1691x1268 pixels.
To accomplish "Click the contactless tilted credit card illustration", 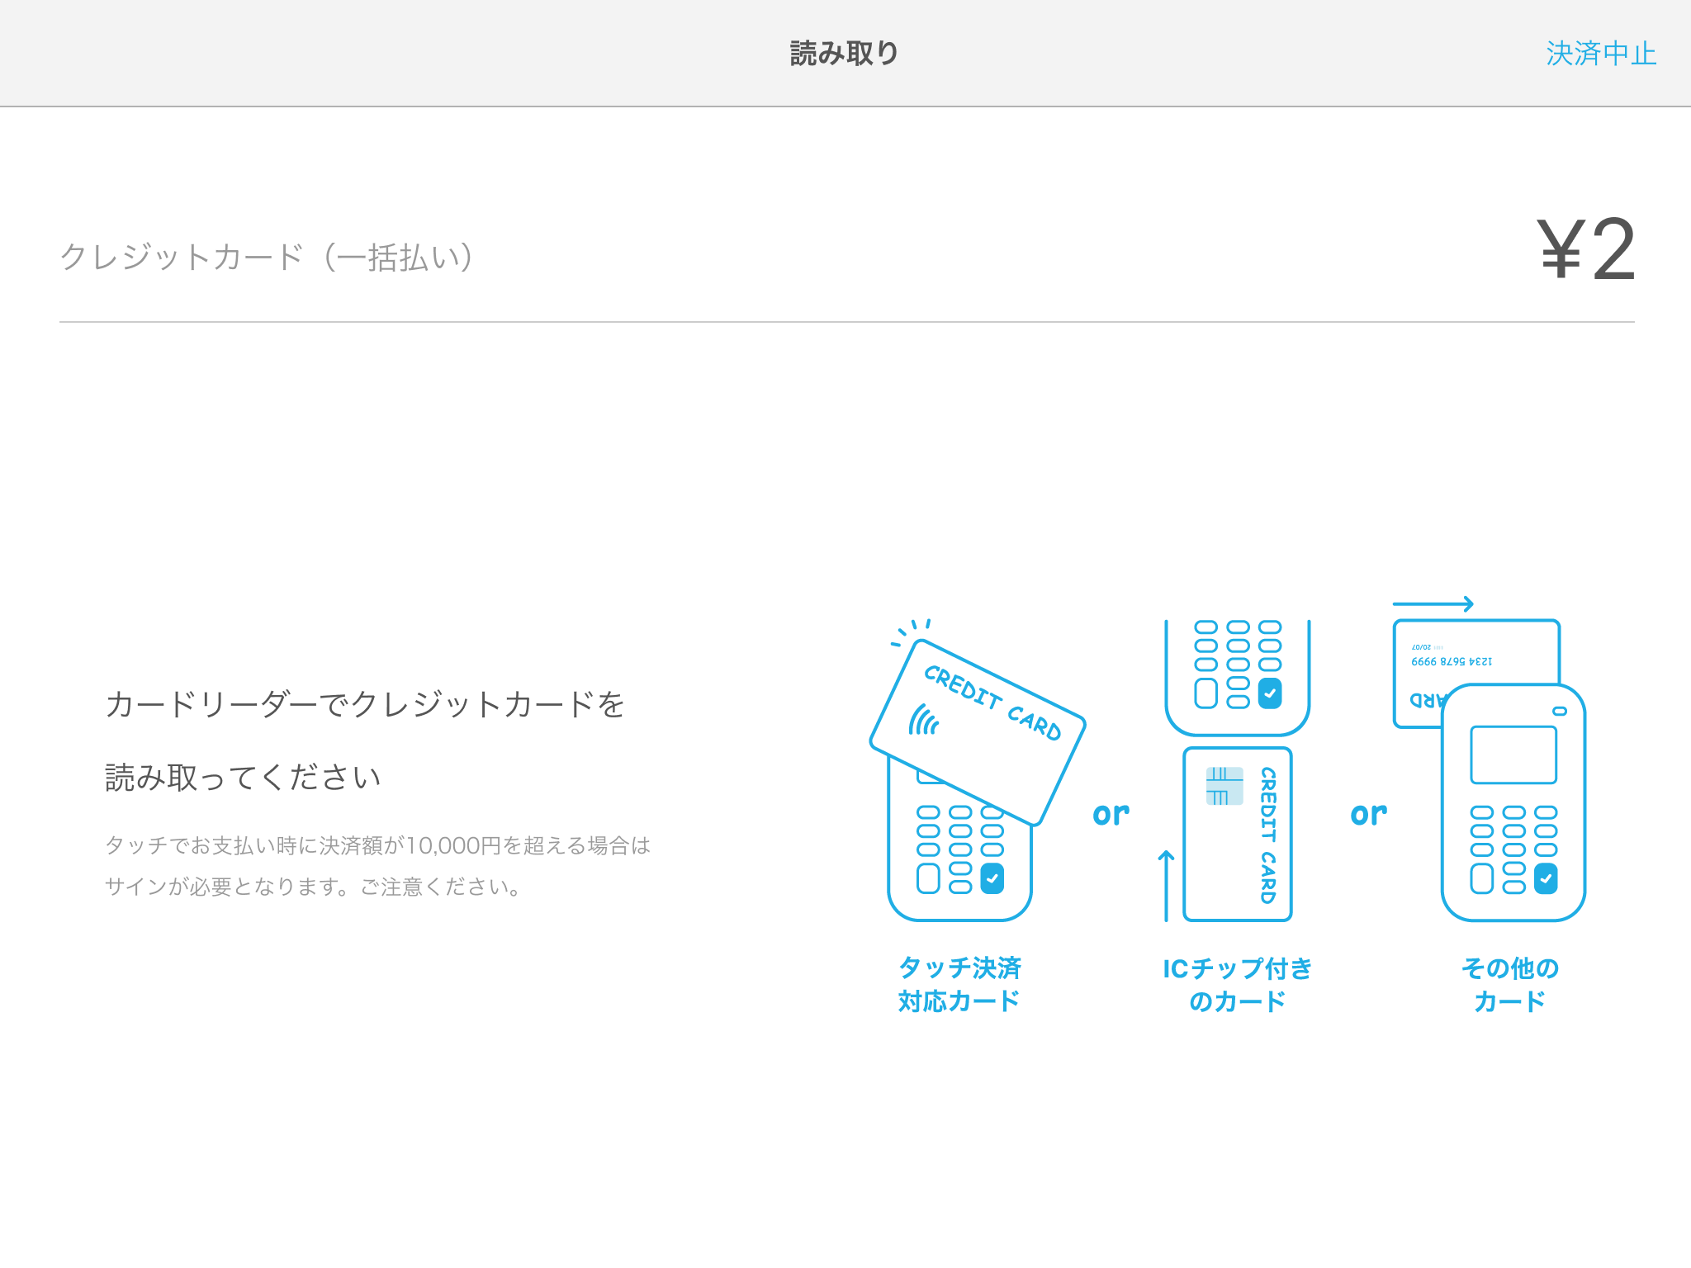I will [978, 731].
